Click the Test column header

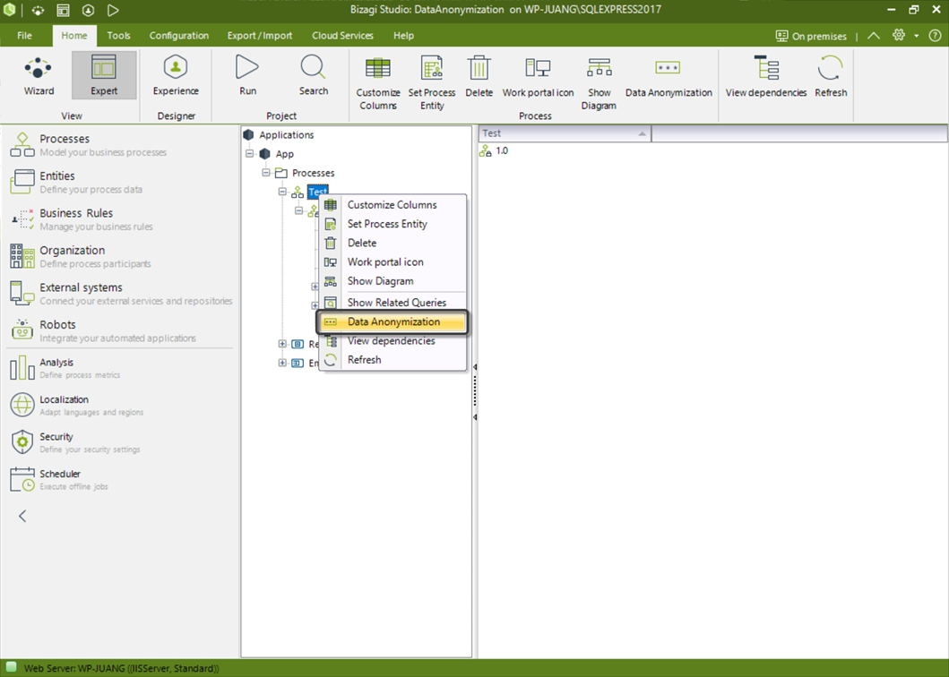tap(565, 133)
